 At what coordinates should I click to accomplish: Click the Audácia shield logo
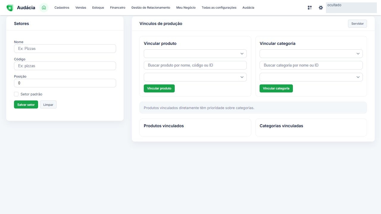point(10,8)
